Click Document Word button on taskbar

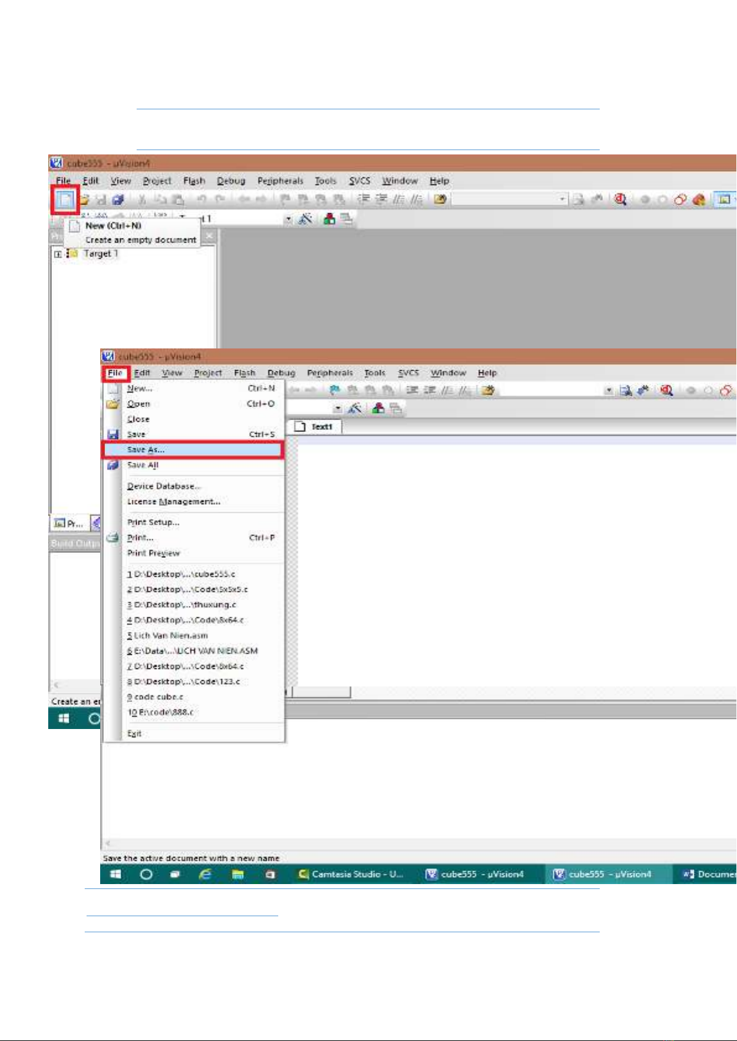(x=709, y=874)
